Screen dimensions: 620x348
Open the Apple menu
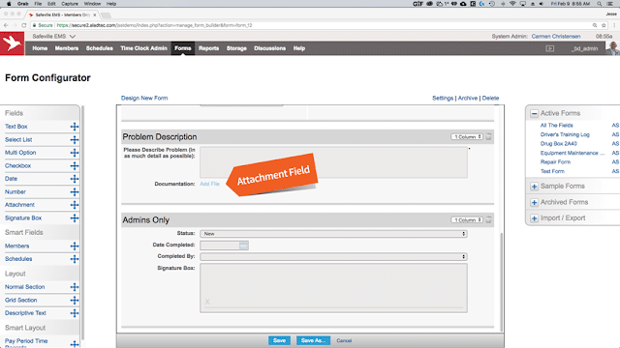pos(9,4)
